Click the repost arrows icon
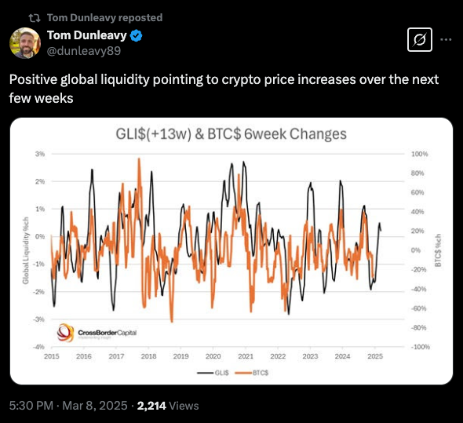 pyautogui.click(x=35, y=18)
